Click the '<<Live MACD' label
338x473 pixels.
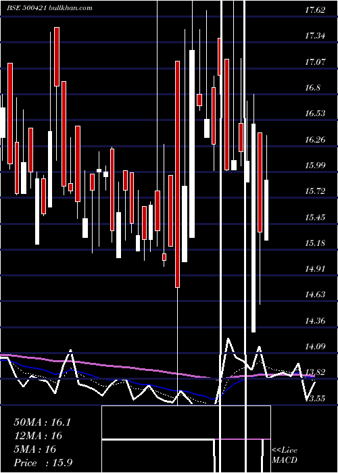(x=285, y=455)
